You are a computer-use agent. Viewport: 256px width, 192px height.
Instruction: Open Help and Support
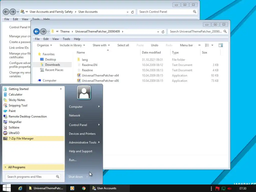[x=80, y=151]
